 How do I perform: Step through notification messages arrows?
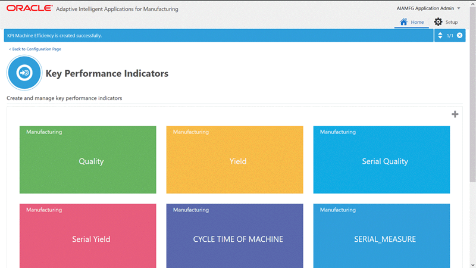click(440, 35)
